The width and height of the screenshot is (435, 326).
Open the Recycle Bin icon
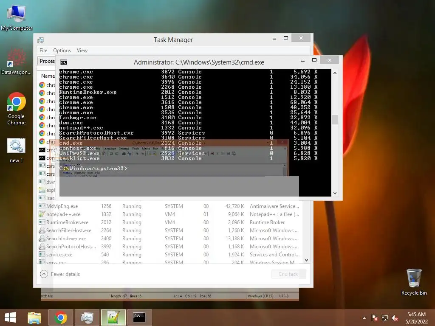(x=414, y=282)
